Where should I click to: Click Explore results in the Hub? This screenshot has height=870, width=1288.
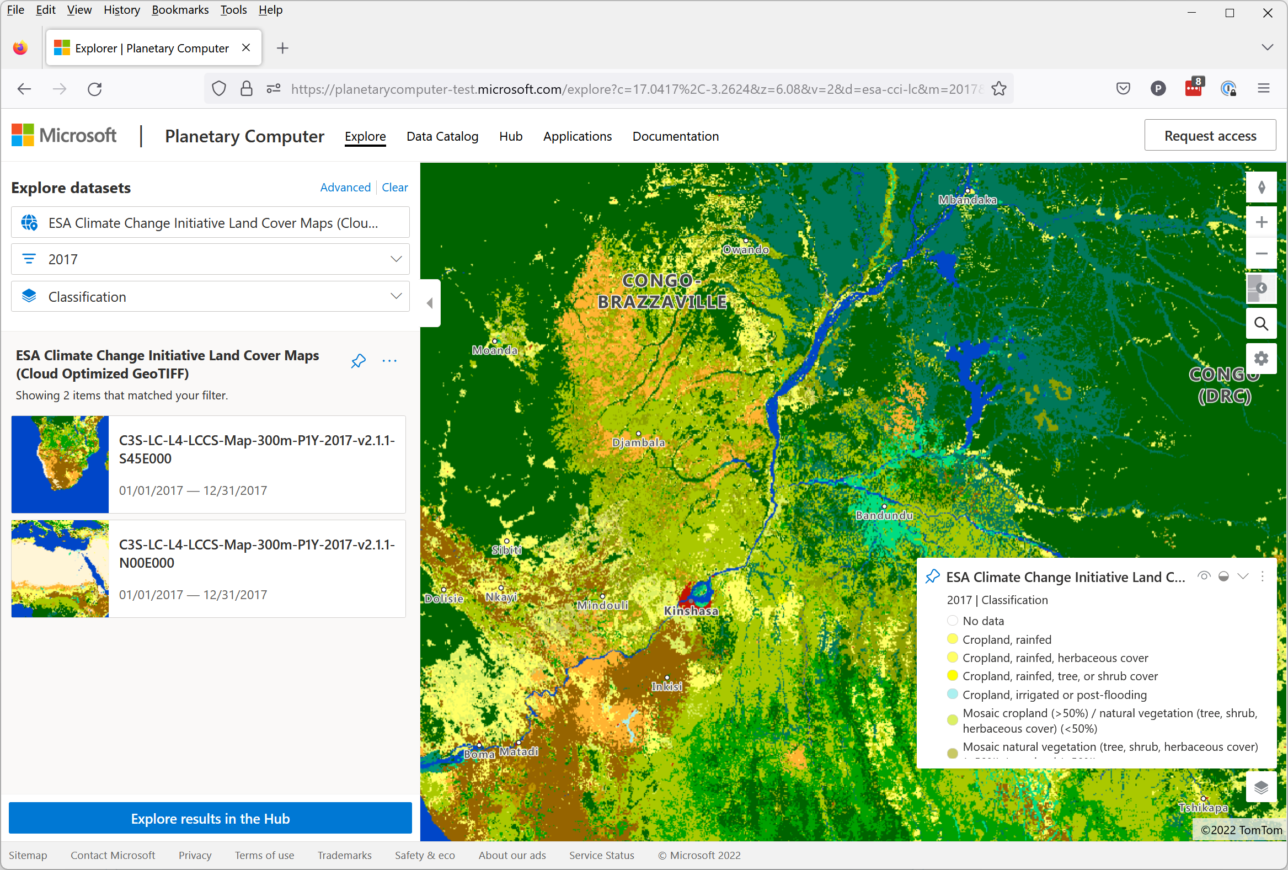210,819
